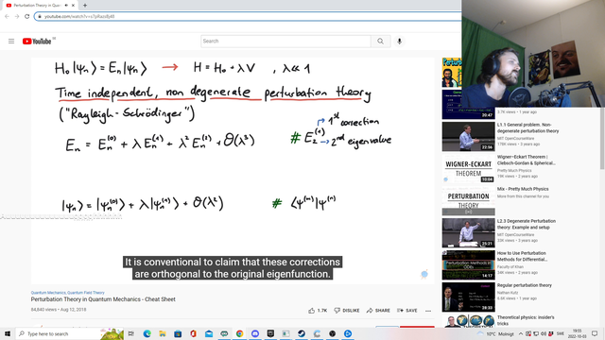The height and width of the screenshot is (340, 605).
Task: Reload the page with refresh icon
Action: 27,17
